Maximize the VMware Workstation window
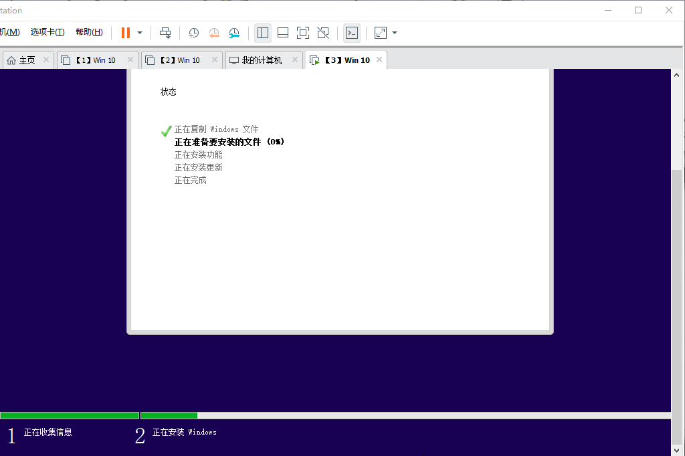Screen dimensions: 685x456 pyautogui.click(x=638, y=10)
